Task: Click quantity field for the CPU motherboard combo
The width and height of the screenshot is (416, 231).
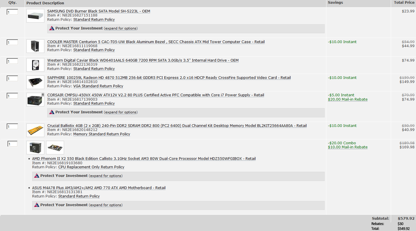Action: coord(12,144)
